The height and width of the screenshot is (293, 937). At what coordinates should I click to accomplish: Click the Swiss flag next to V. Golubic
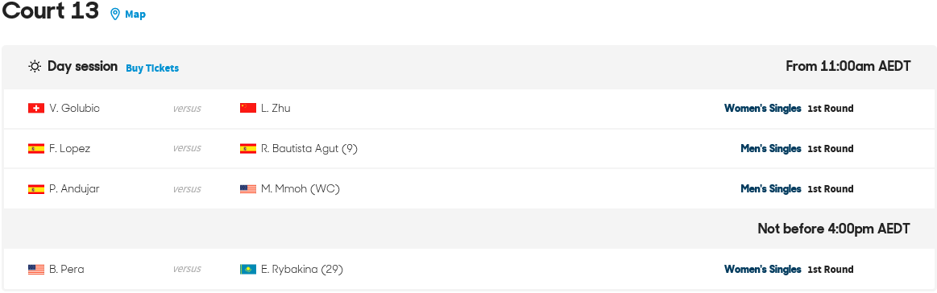click(x=36, y=108)
